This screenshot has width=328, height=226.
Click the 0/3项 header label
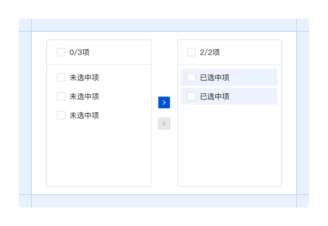[79, 52]
